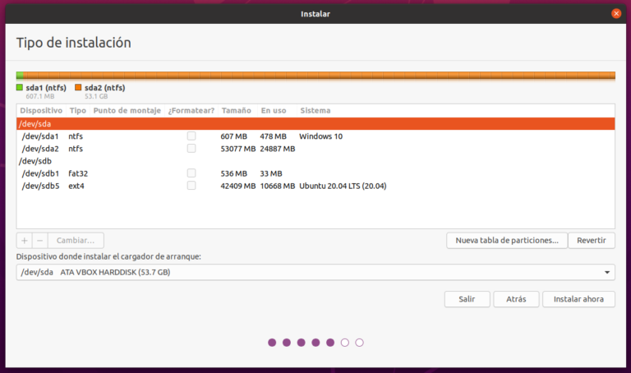This screenshot has width=631, height=373.
Task: Click the '24887 MB' used cell
Action: (x=277, y=149)
